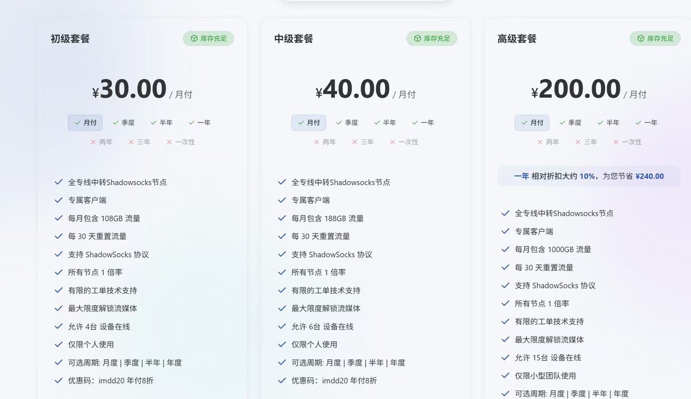Select 一年 billing in the 高级套餐 card
This screenshot has height=399, width=691.
coord(646,122)
